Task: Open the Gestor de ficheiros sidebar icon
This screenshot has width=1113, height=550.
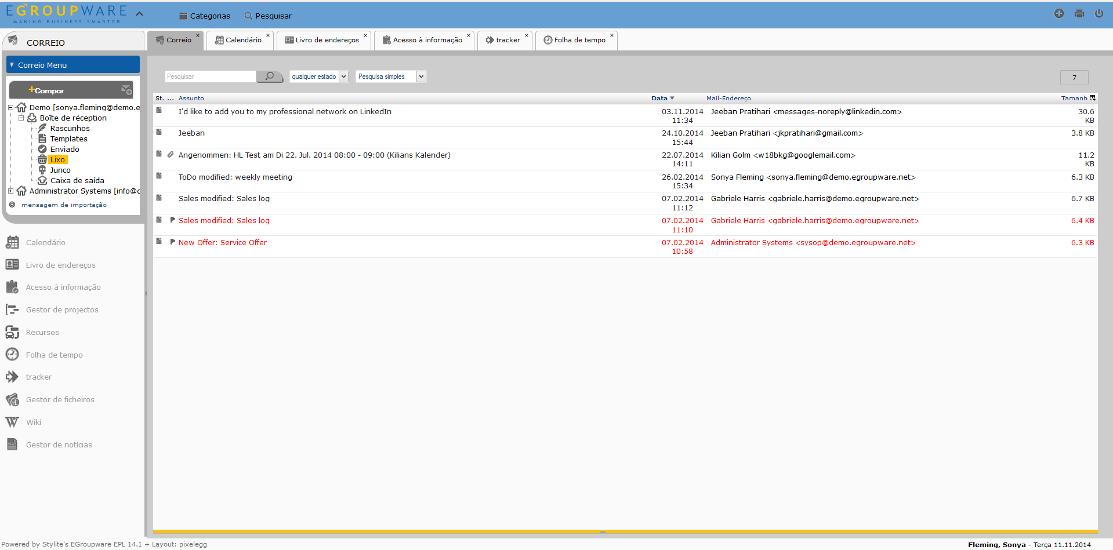Action: pyautogui.click(x=12, y=399)
